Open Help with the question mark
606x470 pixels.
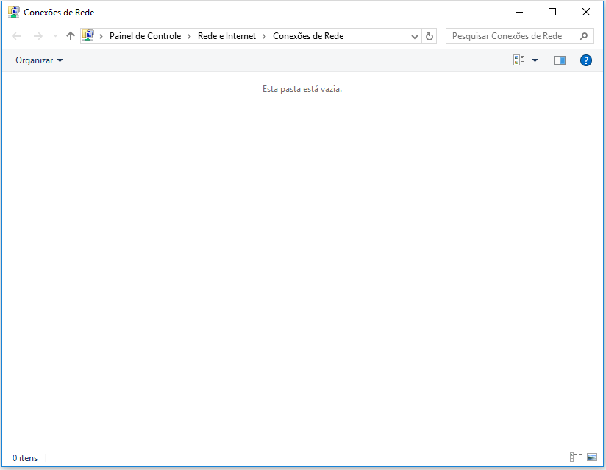click(x=586, y=60)
